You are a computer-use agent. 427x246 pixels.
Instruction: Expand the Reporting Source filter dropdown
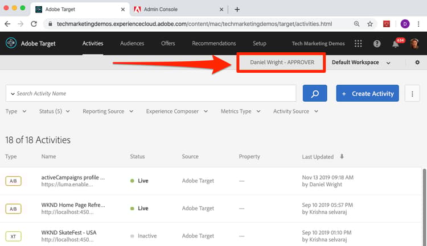point(108,111)
